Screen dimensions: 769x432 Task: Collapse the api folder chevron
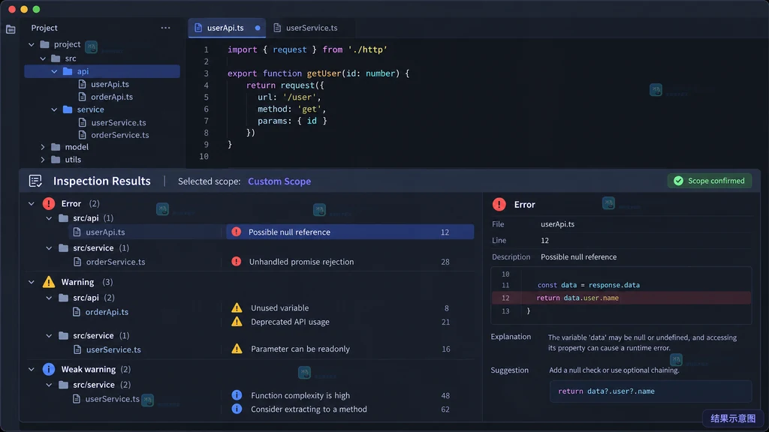coord(54,71)
